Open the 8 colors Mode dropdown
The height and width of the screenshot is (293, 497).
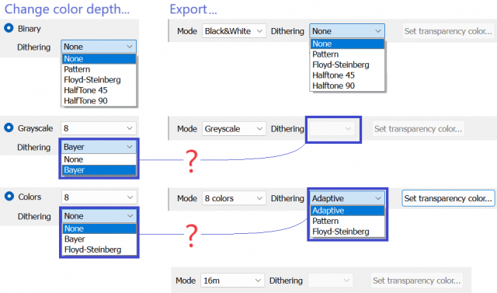point(234,198)
